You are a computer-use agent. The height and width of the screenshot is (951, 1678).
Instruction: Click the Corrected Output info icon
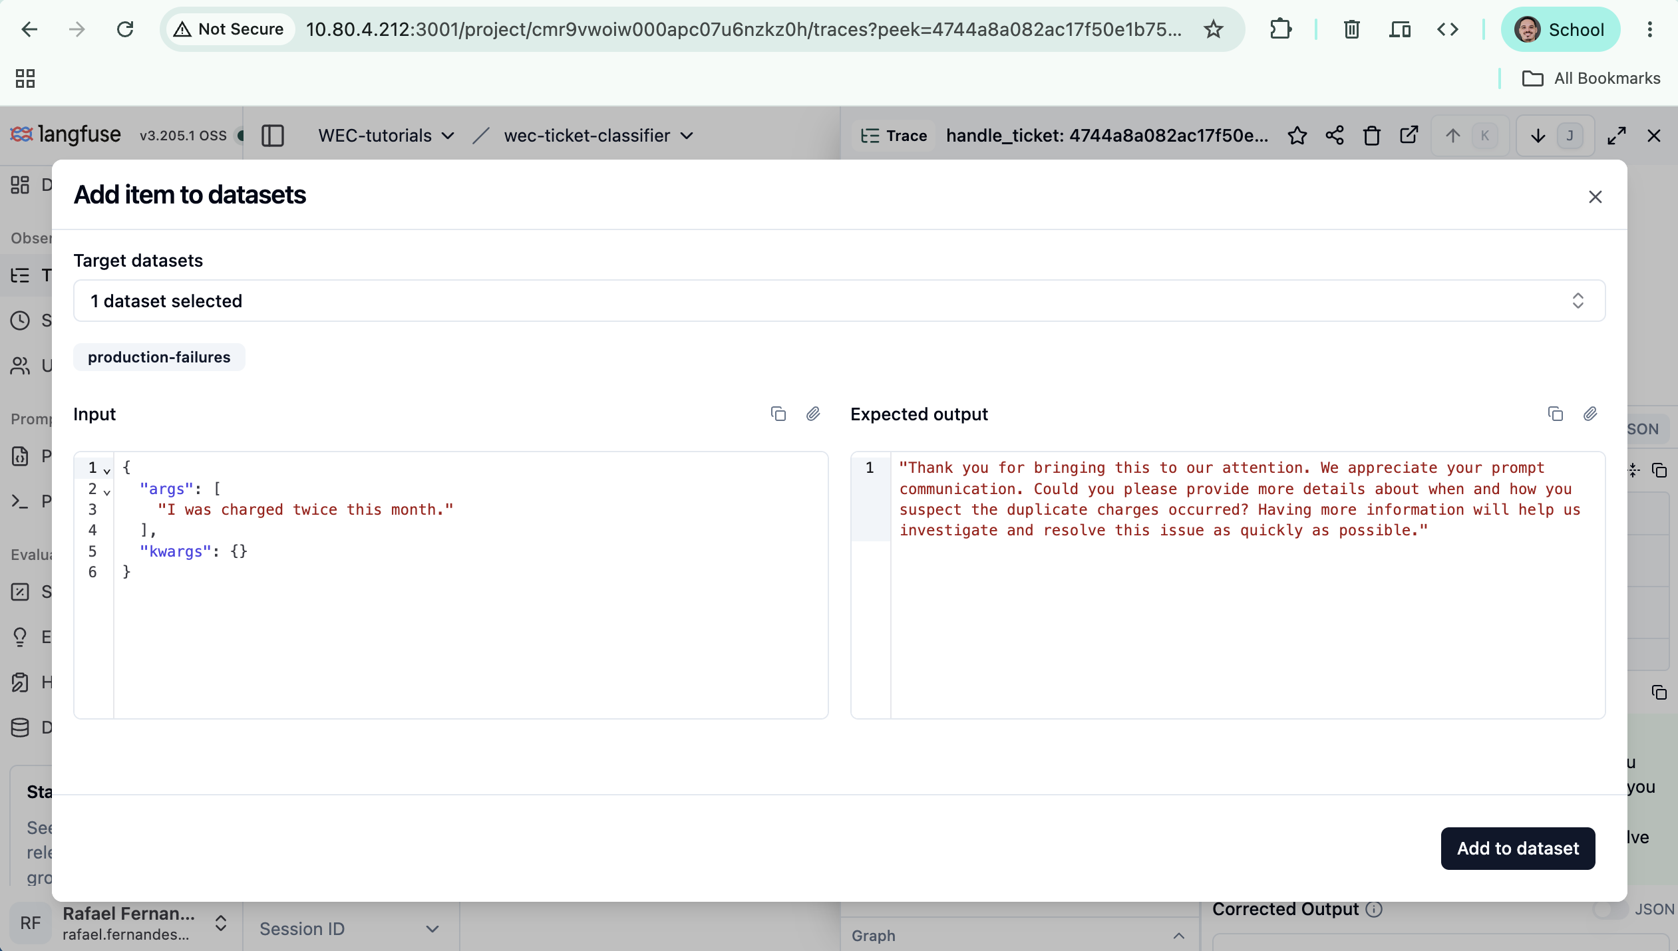pos(1374,909)
